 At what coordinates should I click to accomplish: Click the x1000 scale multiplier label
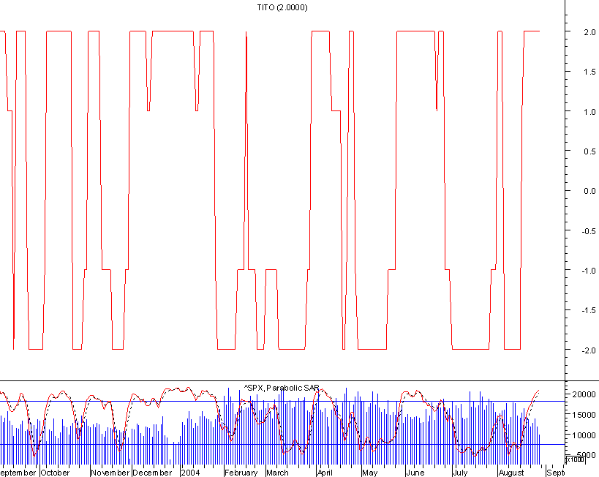pos(576,459)
